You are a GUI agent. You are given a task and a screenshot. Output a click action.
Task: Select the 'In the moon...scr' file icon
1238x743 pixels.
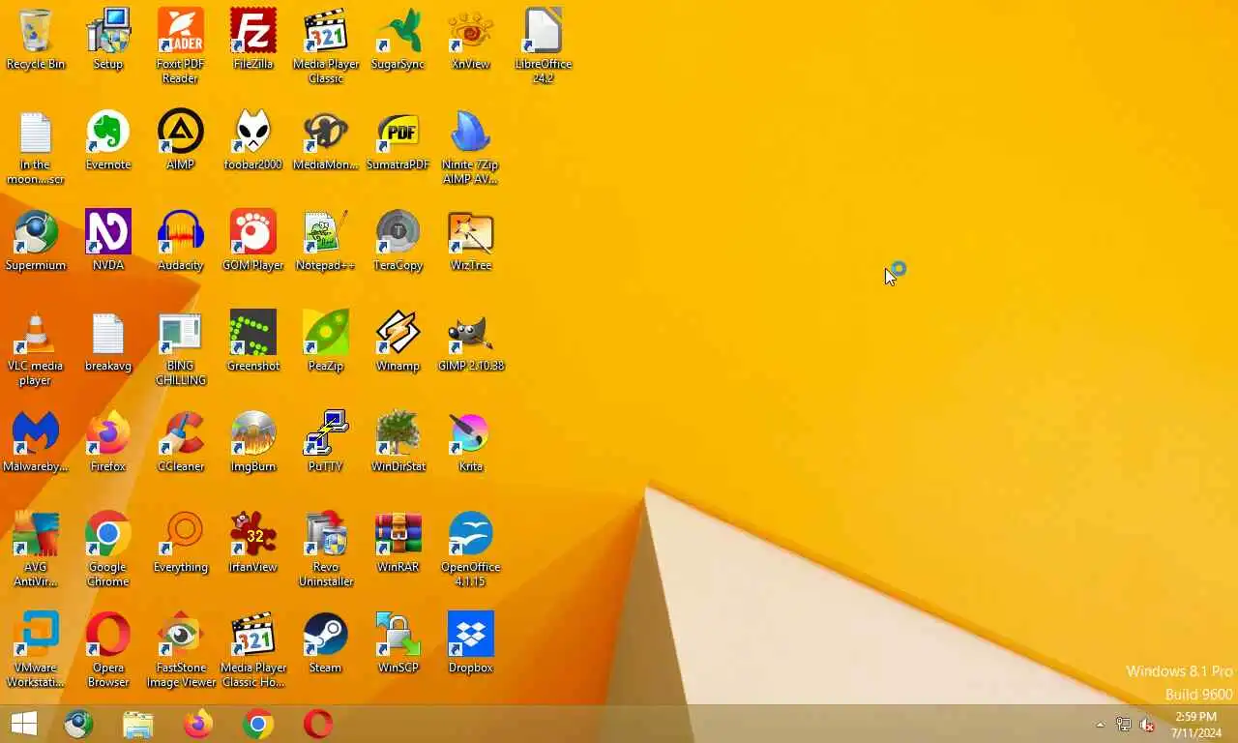(x=36, y=147)
